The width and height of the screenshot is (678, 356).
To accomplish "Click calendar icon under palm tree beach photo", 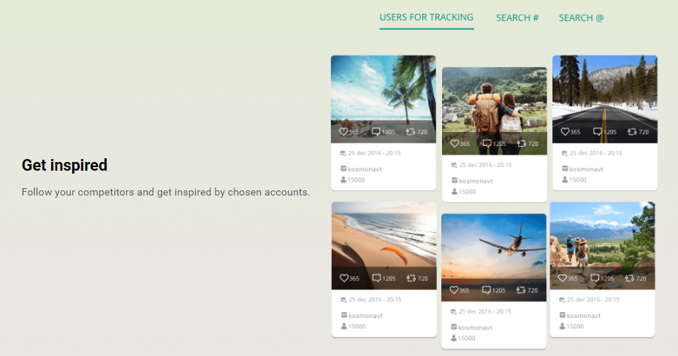I will click(343, 153).
